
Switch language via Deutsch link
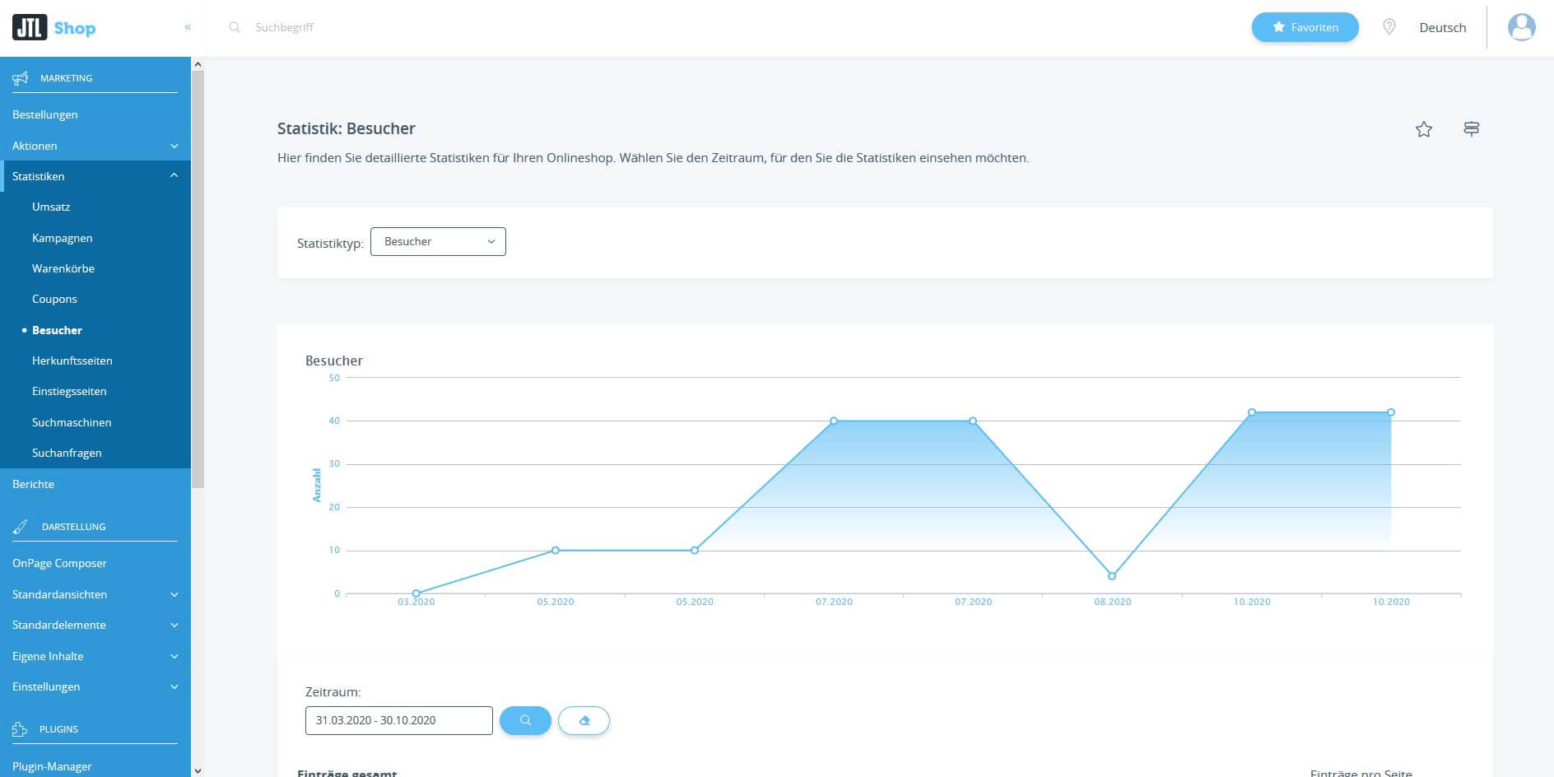[1443, 27]
